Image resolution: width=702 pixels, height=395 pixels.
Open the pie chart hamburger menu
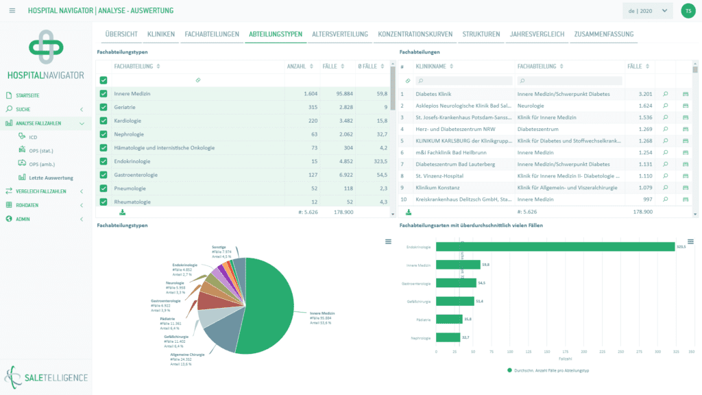click(388, 241)
